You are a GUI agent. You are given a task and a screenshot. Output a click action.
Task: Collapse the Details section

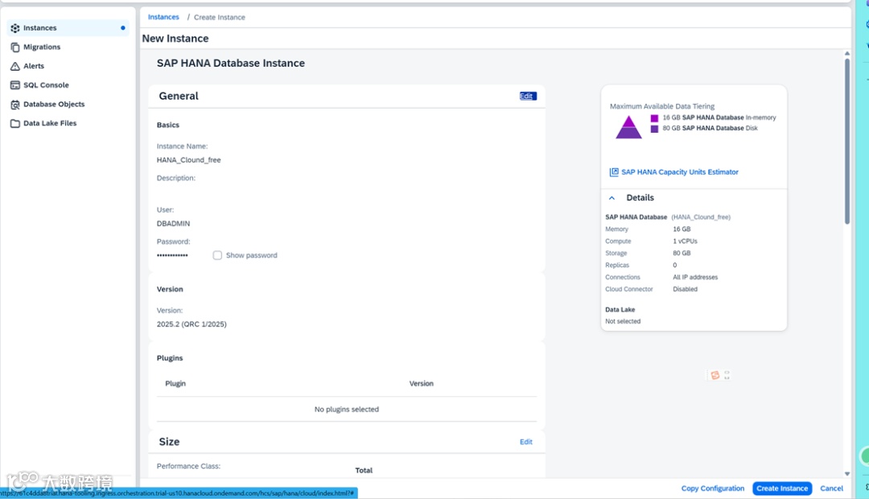point(612,198)
